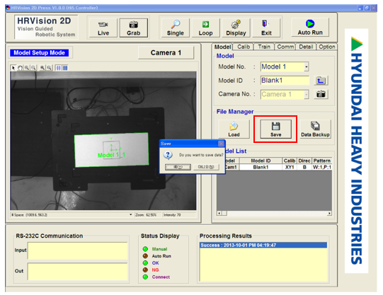This screenshot has width=383, height=295.
Task: Click the Pattern column header
Action: click(x=321, y=161)
